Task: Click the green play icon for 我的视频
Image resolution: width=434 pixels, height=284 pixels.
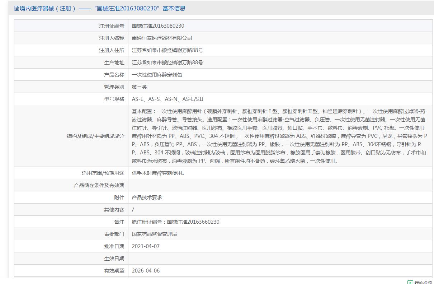Action: click(x=410, y=282)
